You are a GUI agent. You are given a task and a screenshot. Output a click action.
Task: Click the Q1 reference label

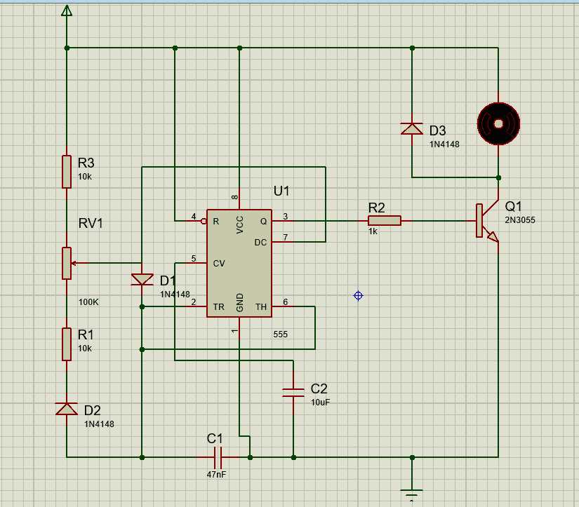point(513,206)
